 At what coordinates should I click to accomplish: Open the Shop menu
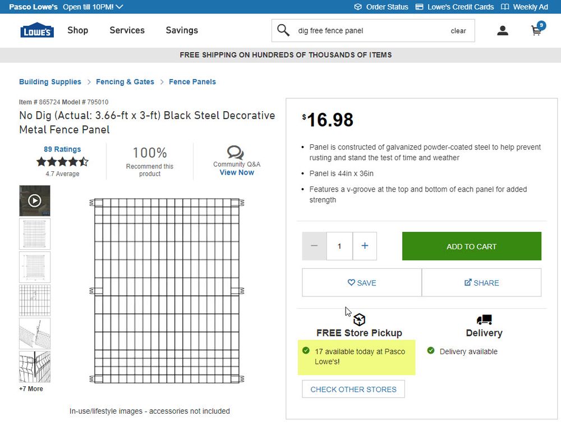click(77, 30)
